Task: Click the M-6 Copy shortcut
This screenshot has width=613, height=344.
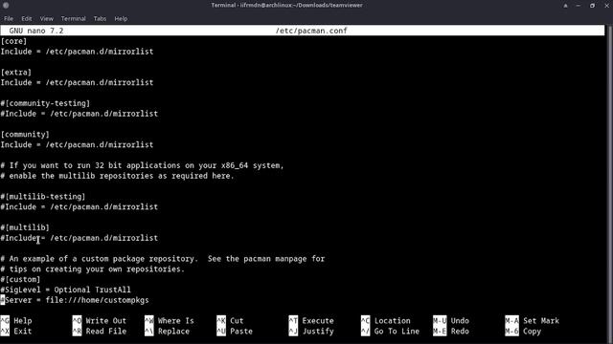Action: (523, 332)
